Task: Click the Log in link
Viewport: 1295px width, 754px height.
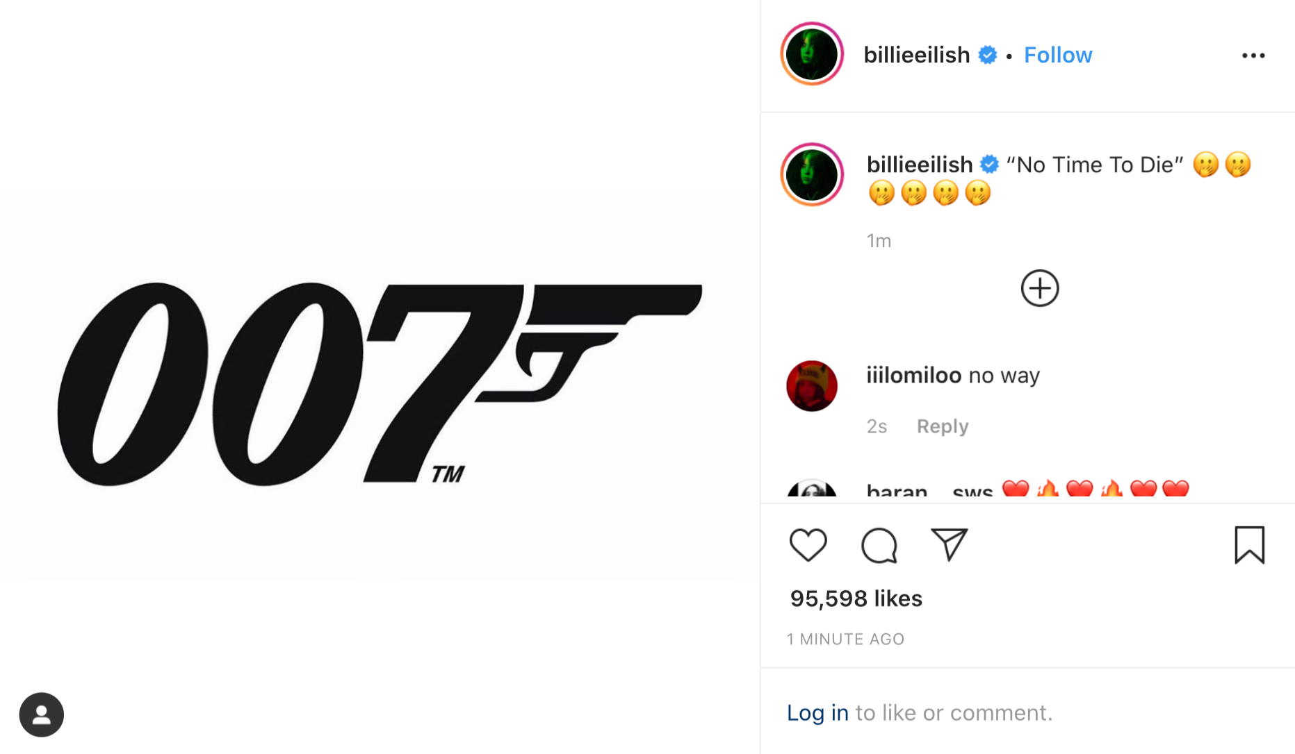Action: (817, 713)
